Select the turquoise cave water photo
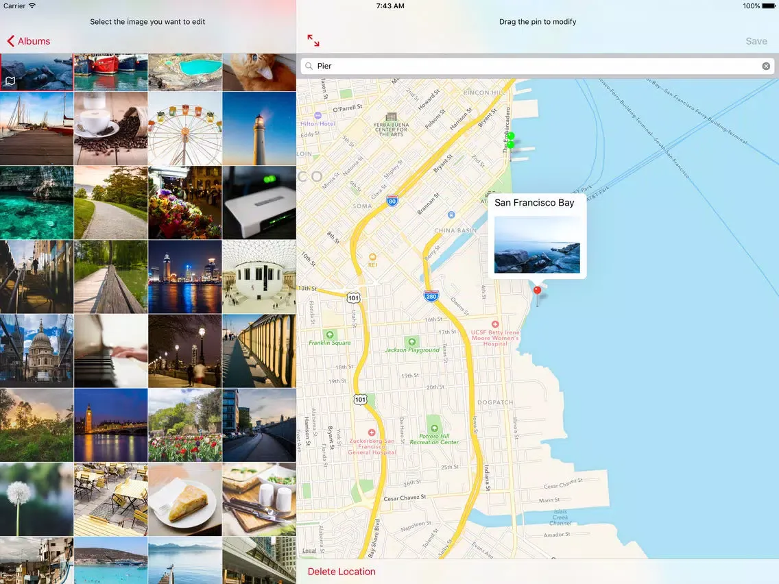This screenshot has height=584, width=779. pyautogui.click(x=36, y=203)
